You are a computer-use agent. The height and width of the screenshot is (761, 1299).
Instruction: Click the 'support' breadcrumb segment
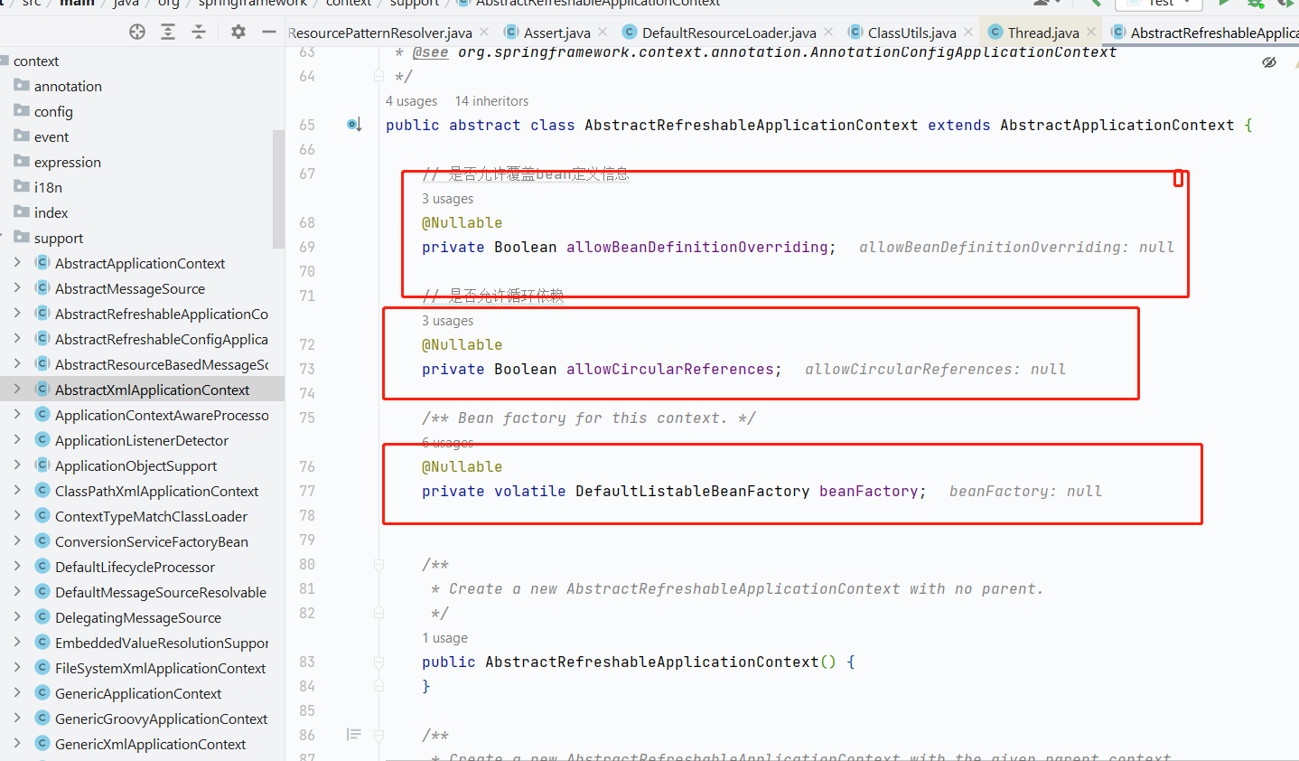414,4
